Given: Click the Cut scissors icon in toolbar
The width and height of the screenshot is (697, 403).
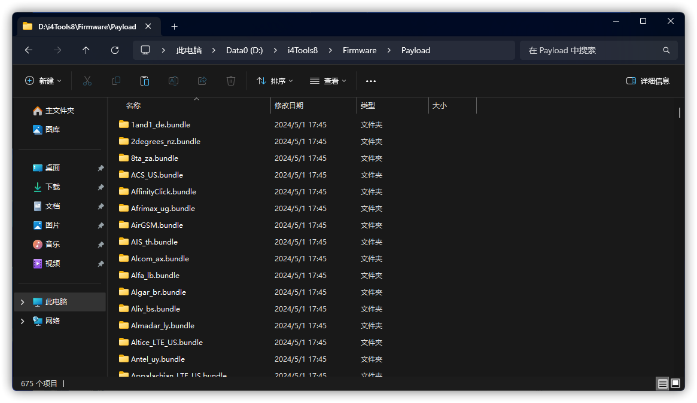Looking at the screenshot, I should click(x=87, y=81).
